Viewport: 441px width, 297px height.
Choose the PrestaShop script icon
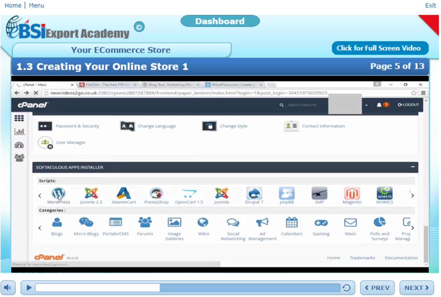156,196
